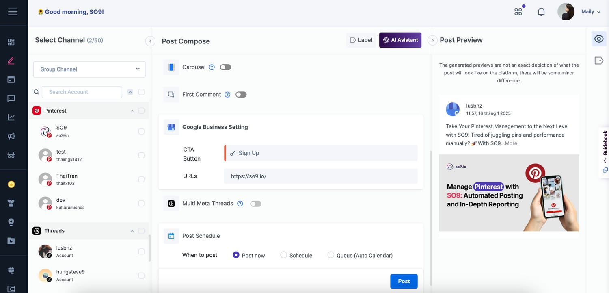Screen dimensions: 609x293
Task: Click the Search Account field
Action: click(x=82, y=92)
